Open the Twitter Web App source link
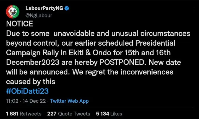The image size is (199, 119). (70, 100)
